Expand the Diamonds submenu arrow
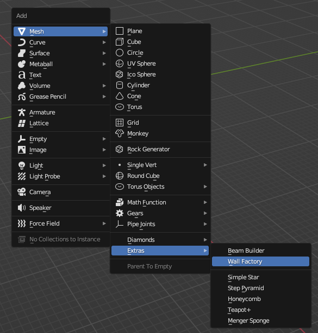Image resolution: width=318 pixels, height=333 pixels. click(205, 240)
